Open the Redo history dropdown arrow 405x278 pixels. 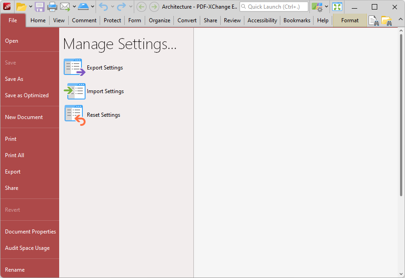coord(131,7)
